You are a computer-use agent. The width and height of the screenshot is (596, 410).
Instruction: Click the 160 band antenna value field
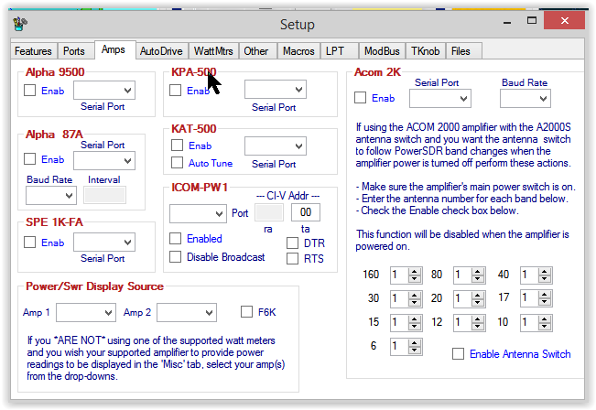tap(399, 275)
